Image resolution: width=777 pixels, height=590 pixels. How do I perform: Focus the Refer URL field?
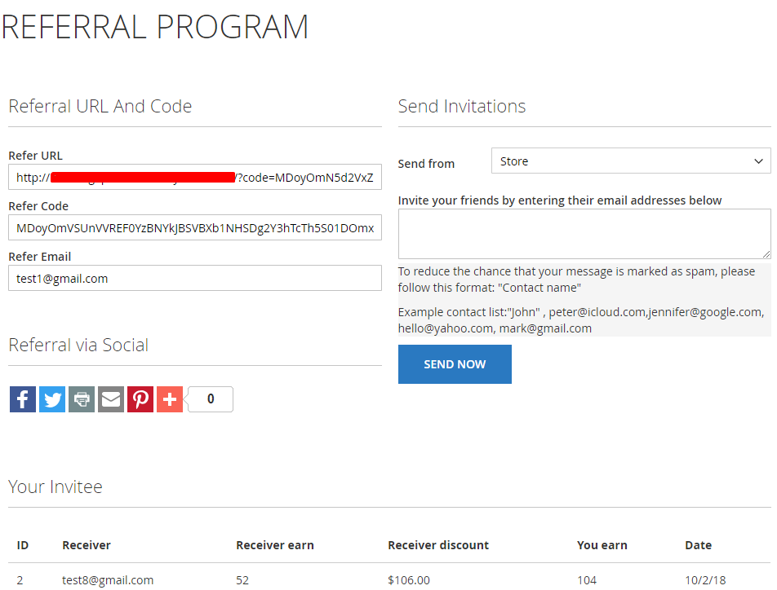194,178
